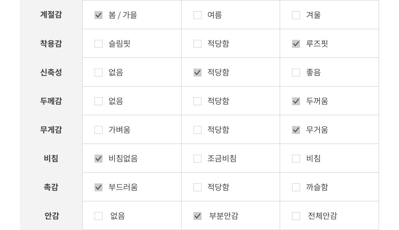Image resolution: width=399 pixels, height=230 pixels.
Task: Uncheck 적당함 in the 신축성 row
Action: point(198,73)
